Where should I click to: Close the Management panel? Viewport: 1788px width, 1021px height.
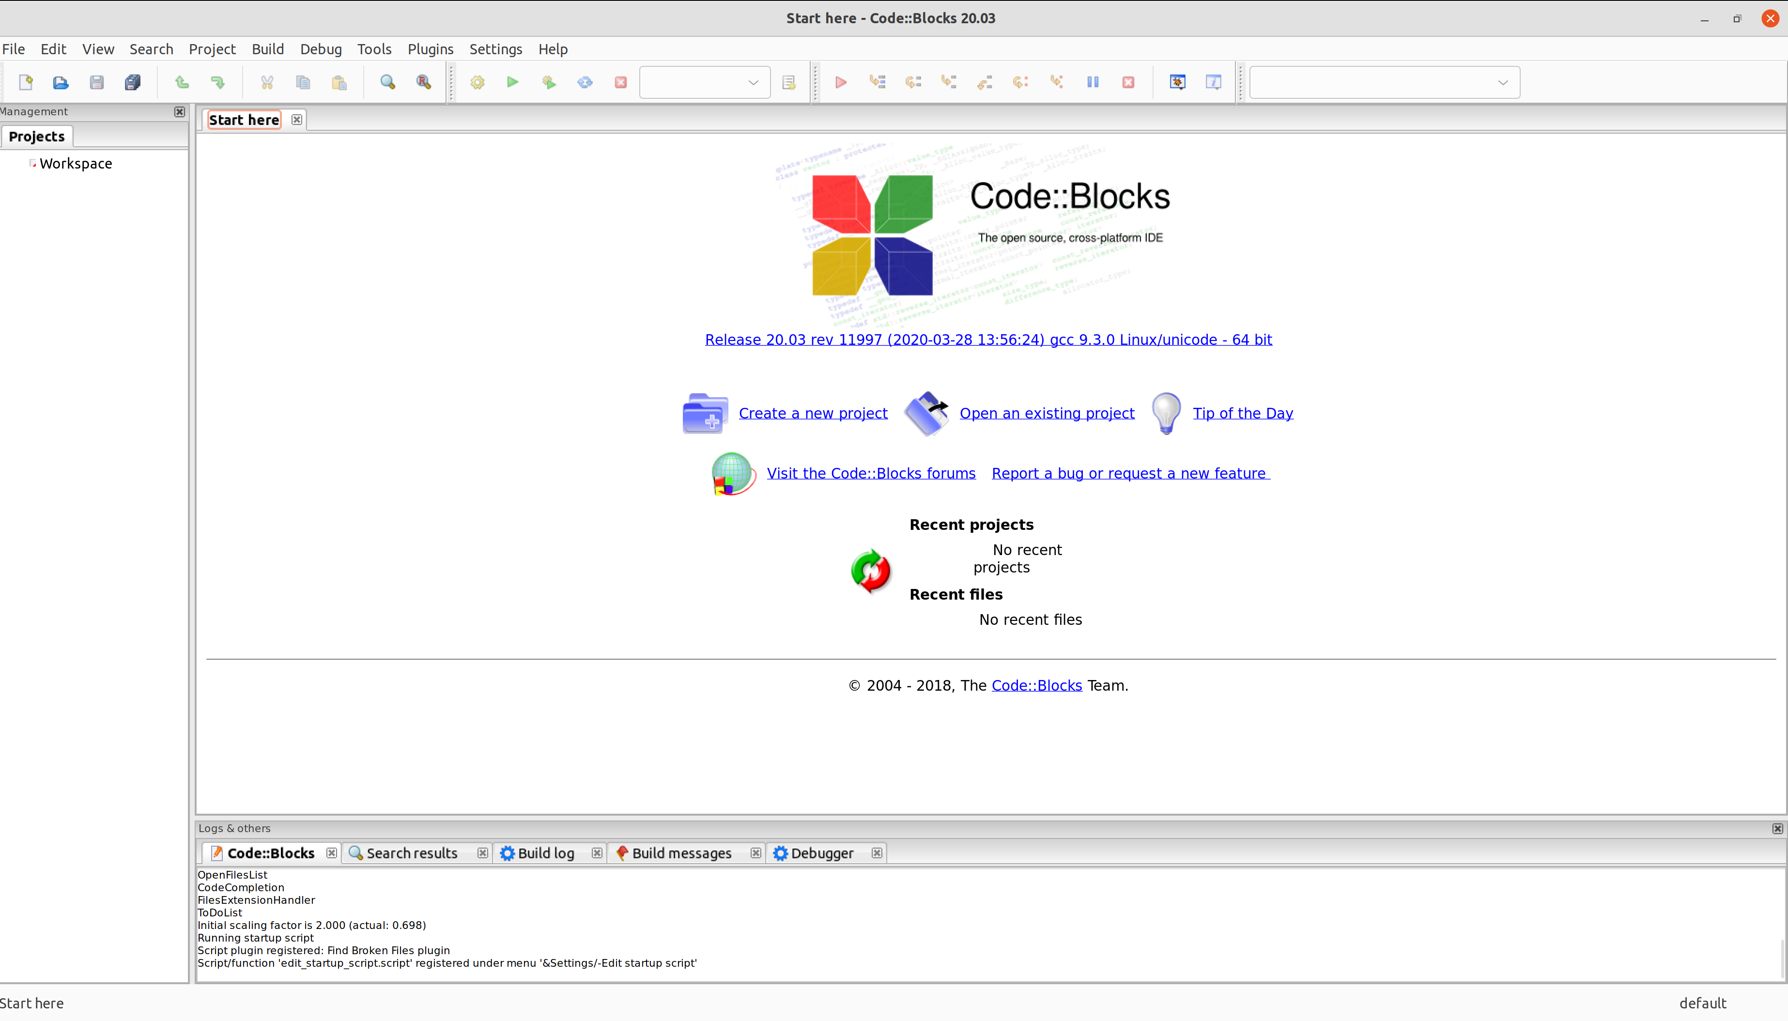[180, 111]
